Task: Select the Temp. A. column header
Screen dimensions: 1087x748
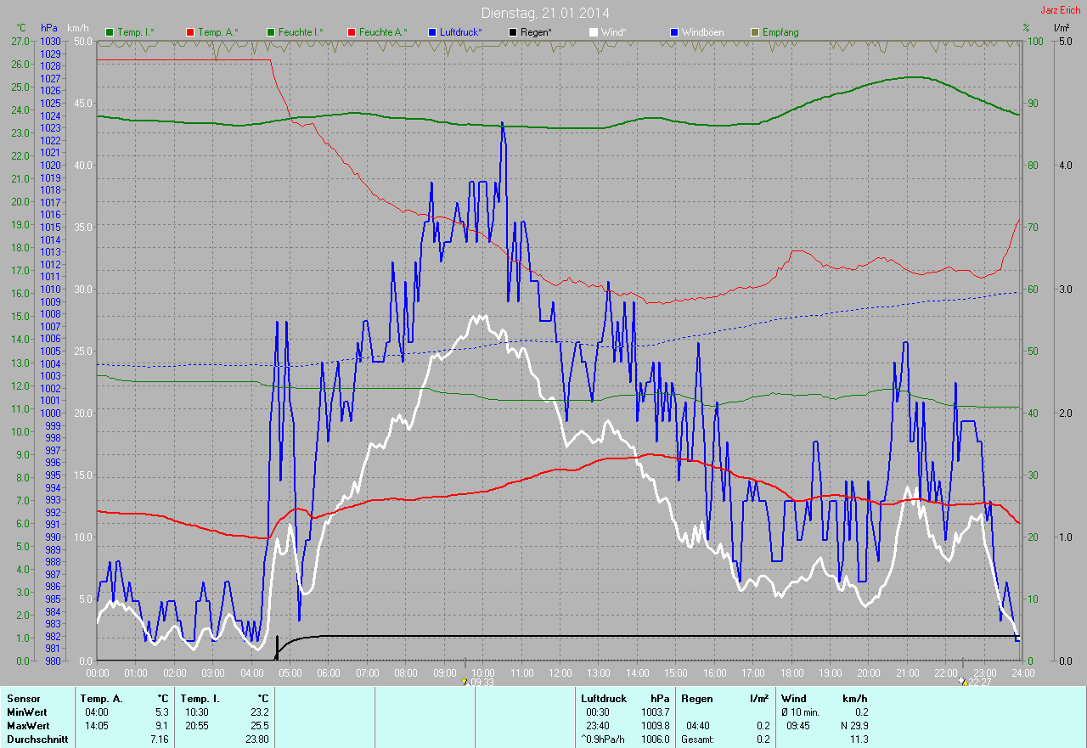Action: (101, 699)
